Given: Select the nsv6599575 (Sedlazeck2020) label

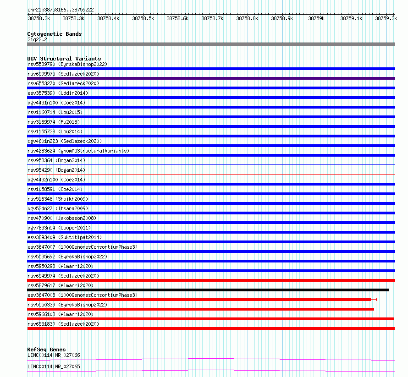Looking at the screenshot, I should [63, 74].
